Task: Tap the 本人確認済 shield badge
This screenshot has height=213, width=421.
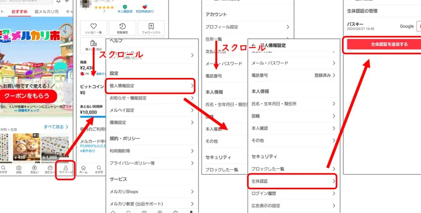Action: pos(125,9)
